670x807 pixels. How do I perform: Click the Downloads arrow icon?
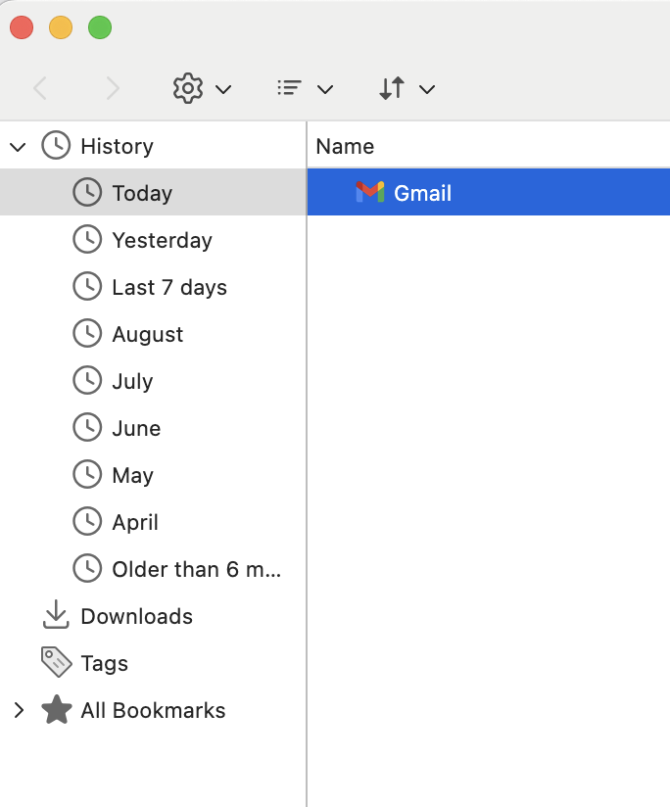(x=56, y=616)
